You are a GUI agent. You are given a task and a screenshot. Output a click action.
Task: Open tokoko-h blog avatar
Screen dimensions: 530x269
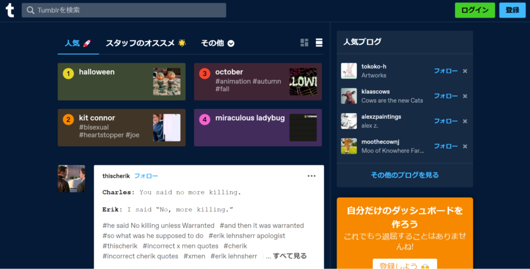point(349,71)
